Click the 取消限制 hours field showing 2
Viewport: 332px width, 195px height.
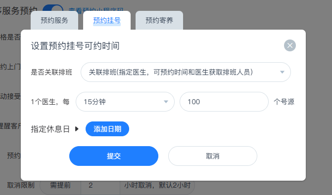pos(100,185)
